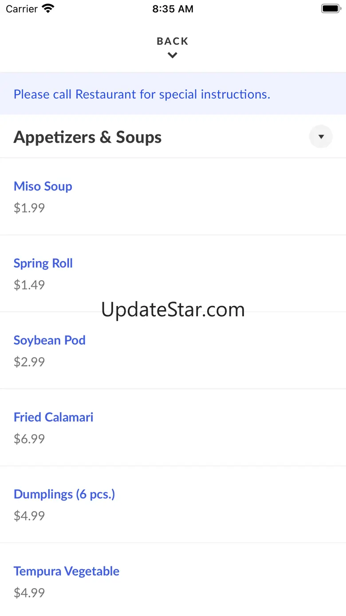Tap the special instructions notice banner
The width and height of the screenshot is (346, 616).
click(x=142, y=94)
